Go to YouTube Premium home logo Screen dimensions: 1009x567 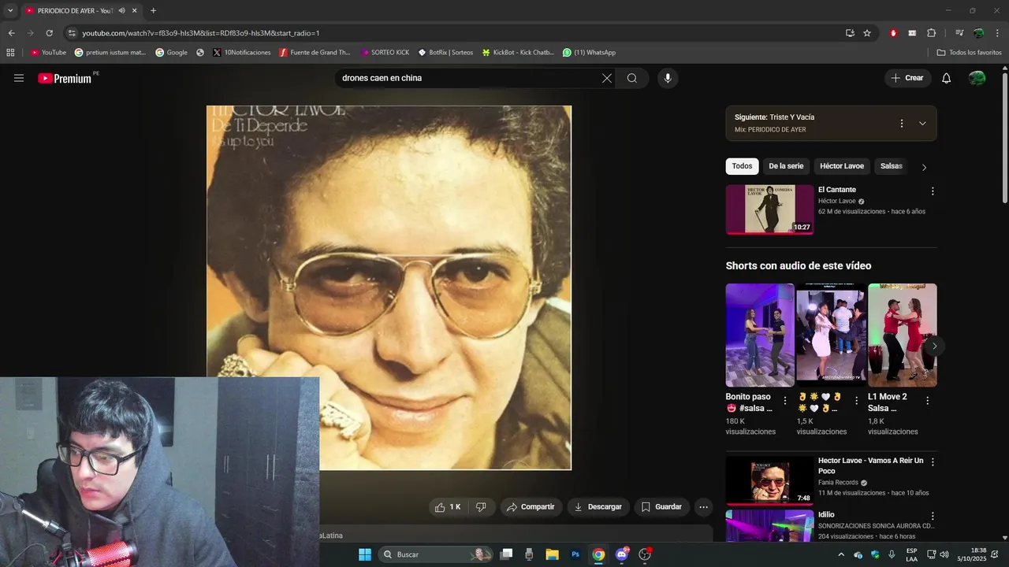coord(65,78)
